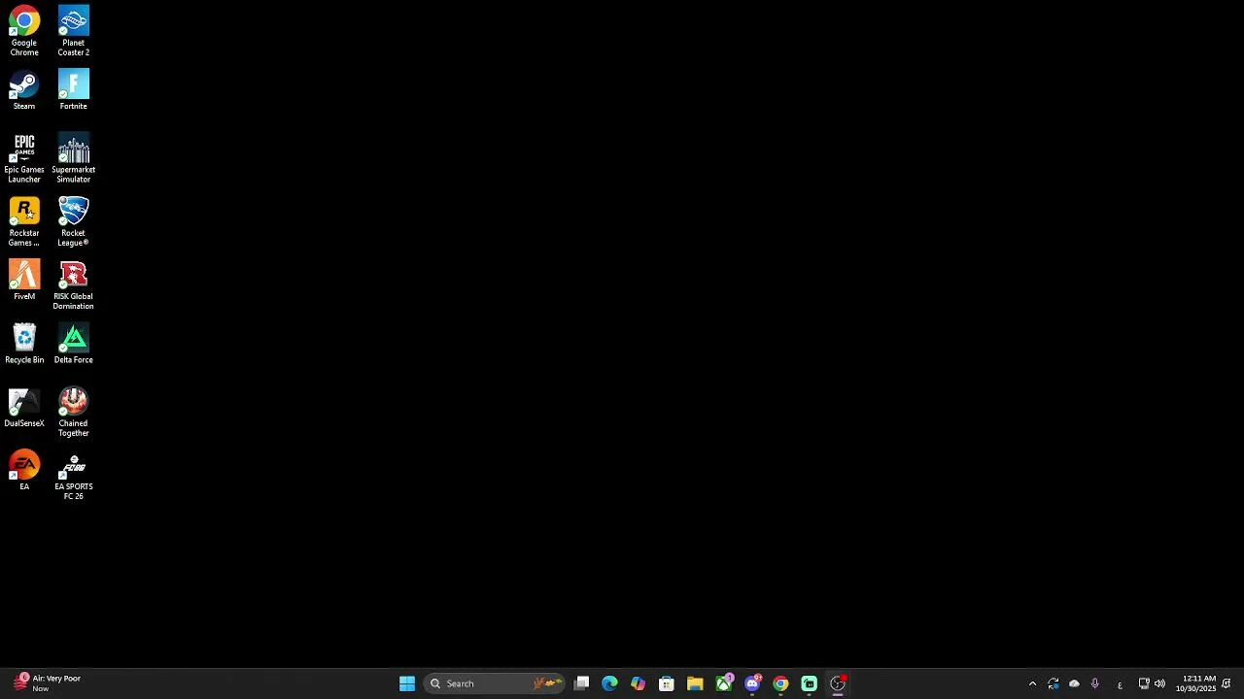
Task: Switch to OBS Studio on taskbar
Action: coord(838,683)
